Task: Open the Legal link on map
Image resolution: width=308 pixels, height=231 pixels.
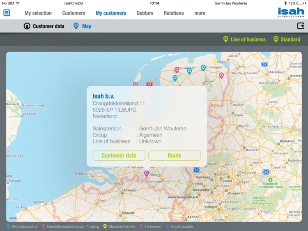Action: (x=13, y=217)
